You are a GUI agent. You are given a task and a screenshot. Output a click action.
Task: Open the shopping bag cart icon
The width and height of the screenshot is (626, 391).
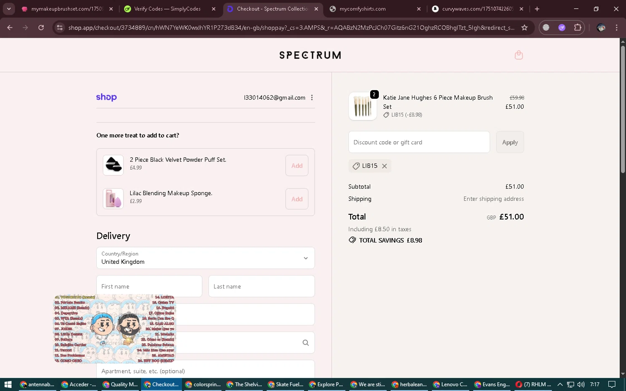pyautogui.click(x=519, y=55)
